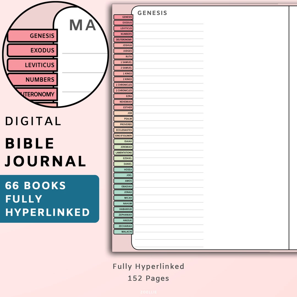The height and width of the screenshot is (297, 297).
Task: Open the Jonah tab
Action: point(123,192)
